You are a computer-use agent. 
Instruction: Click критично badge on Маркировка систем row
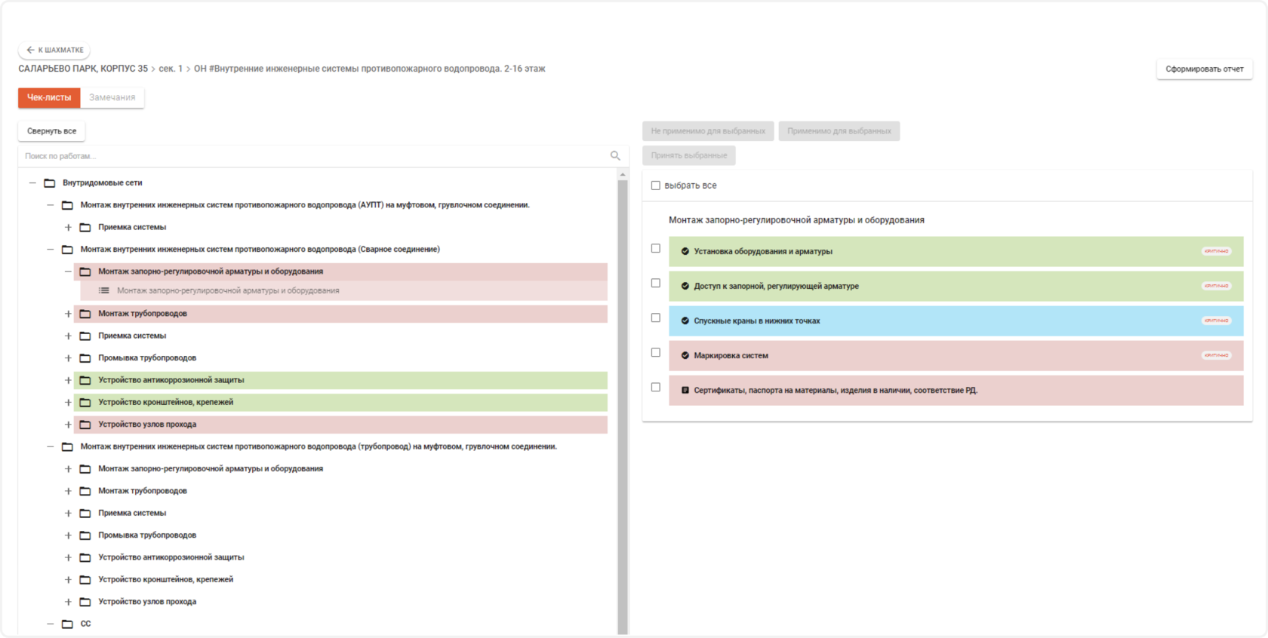point(1216,355)
